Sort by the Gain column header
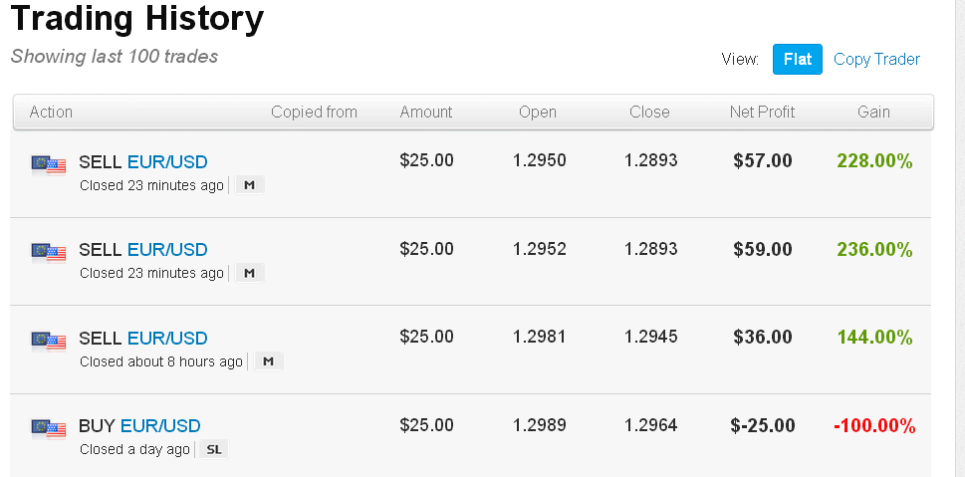Screen dimensions: 965x477 873,112
